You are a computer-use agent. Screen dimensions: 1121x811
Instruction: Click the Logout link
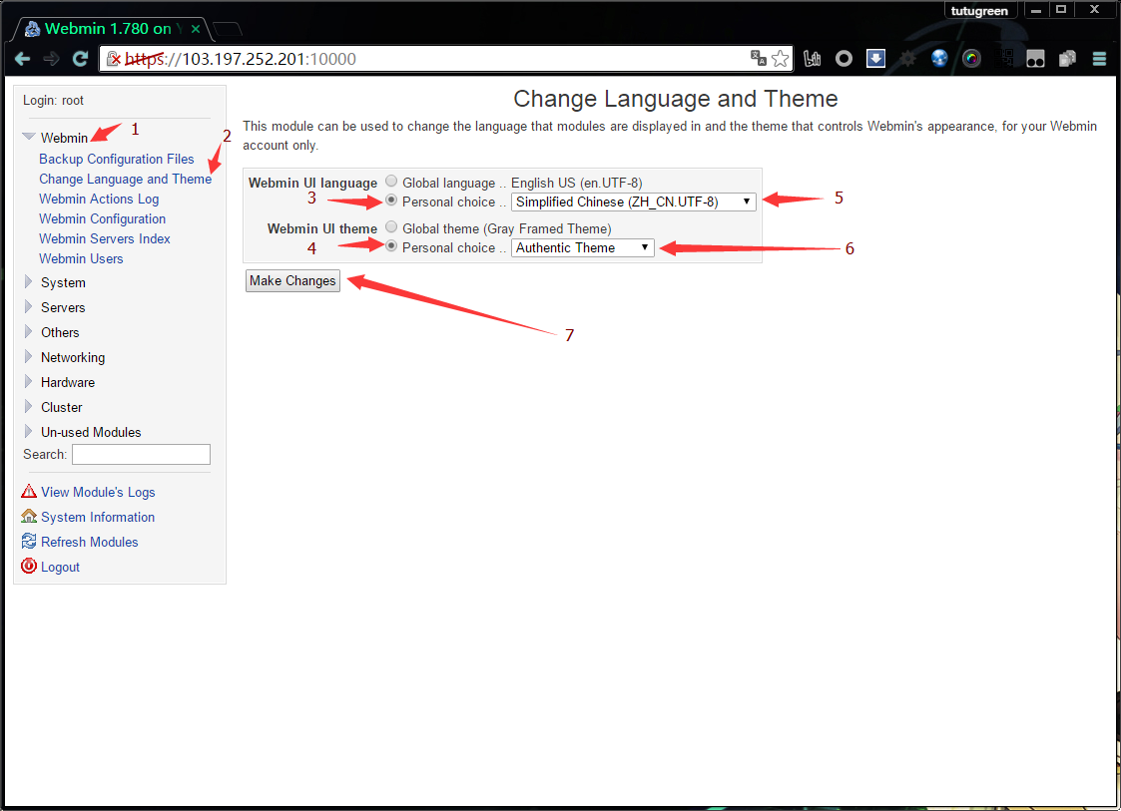60,567
